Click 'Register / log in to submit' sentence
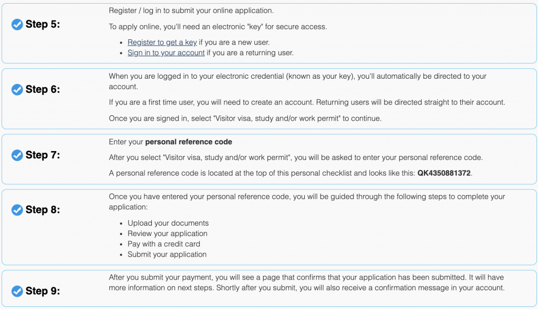This screenshot has width=538, height=309. click(191, 10)
